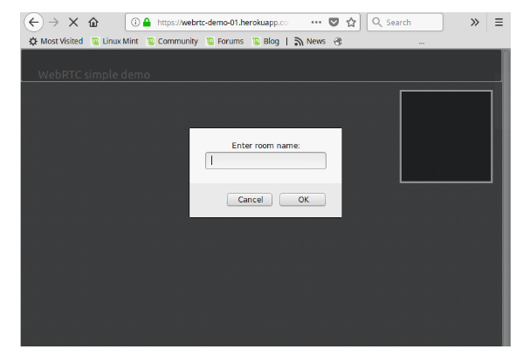Open page actions three-dot menu

pyautogui.click(x=316, y=23)
